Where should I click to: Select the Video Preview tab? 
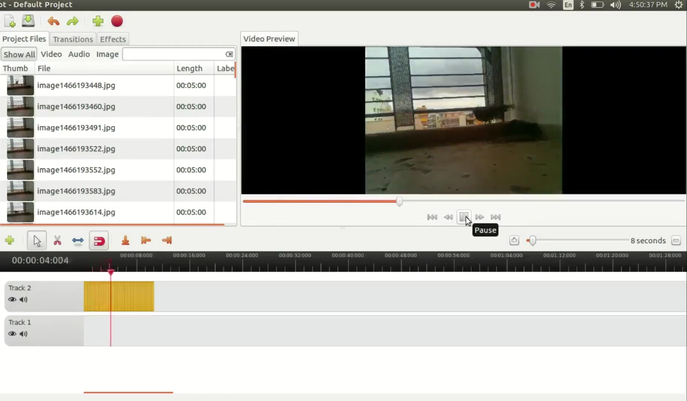coord(269,39)
